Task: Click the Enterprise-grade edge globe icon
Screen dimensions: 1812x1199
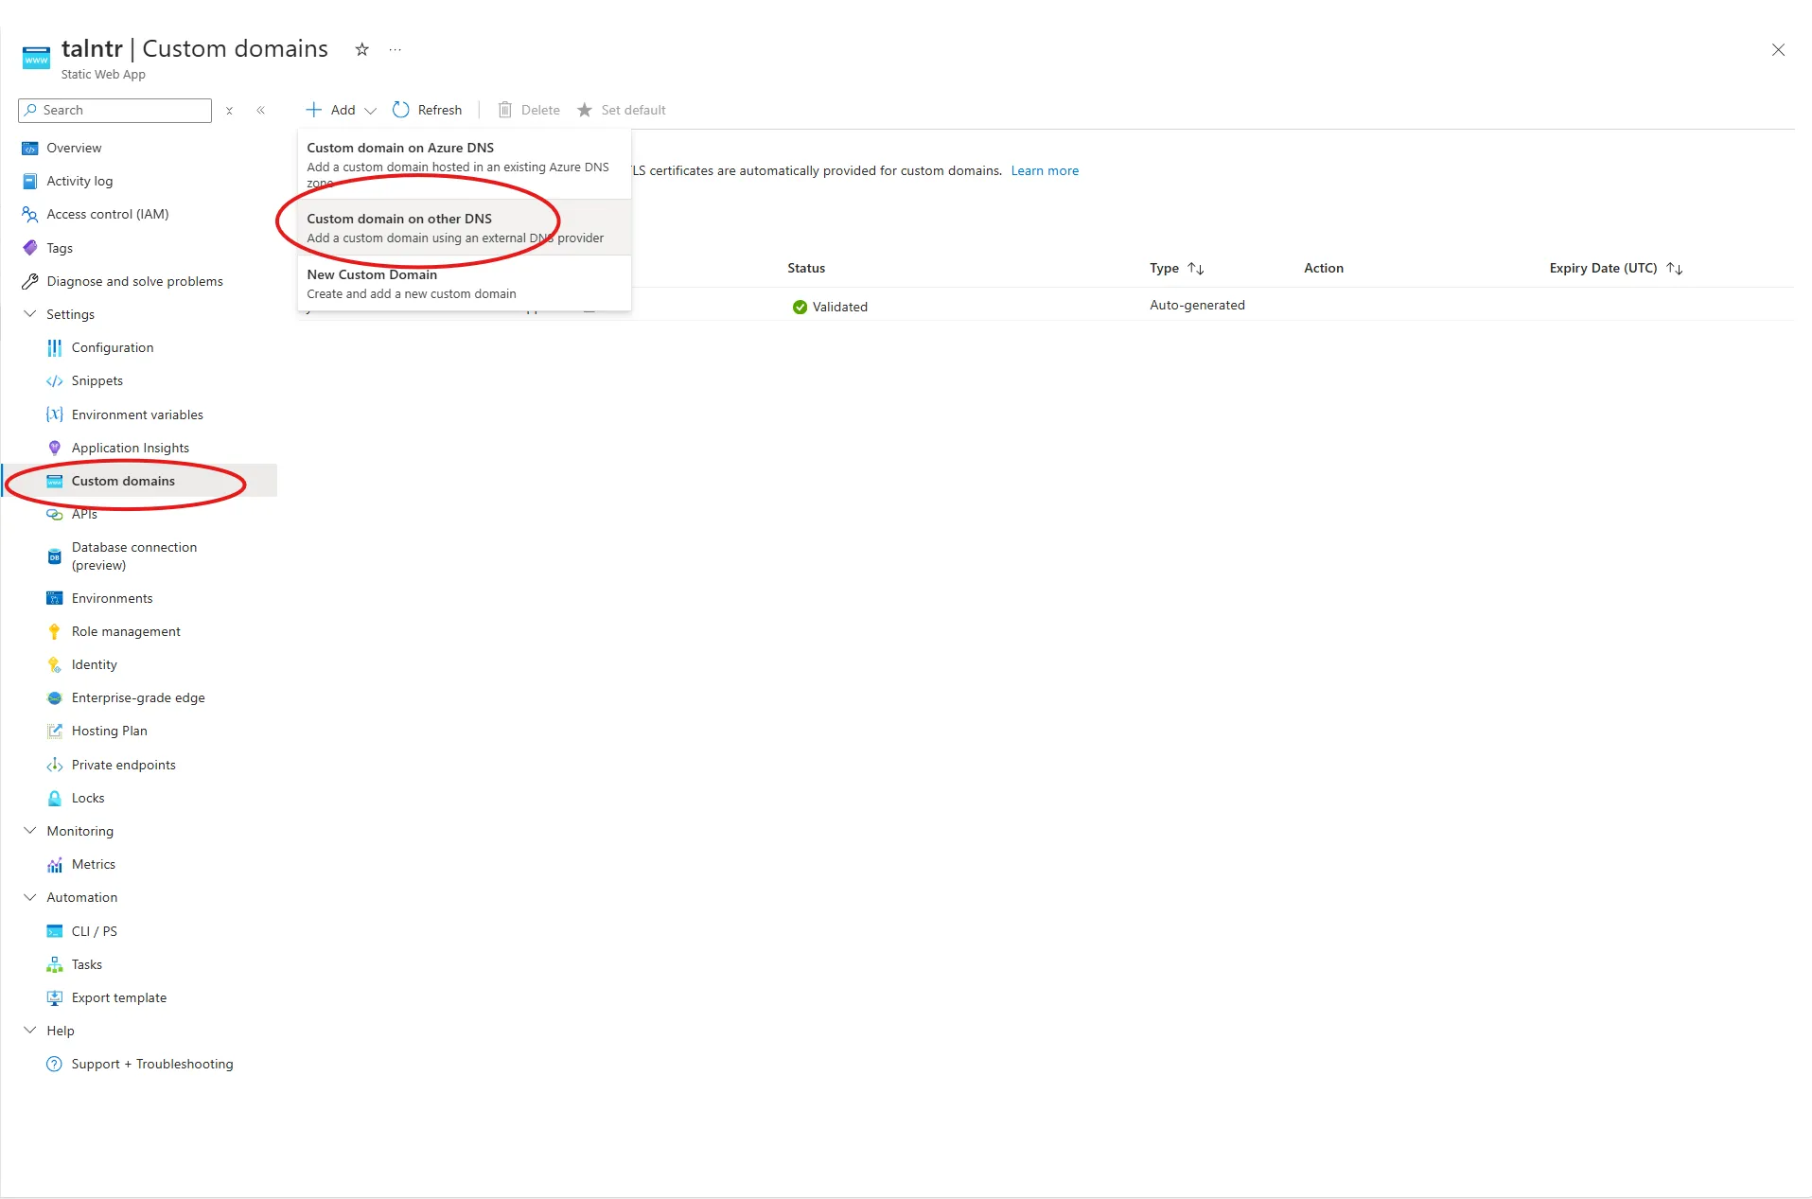Action: point(55,698)
